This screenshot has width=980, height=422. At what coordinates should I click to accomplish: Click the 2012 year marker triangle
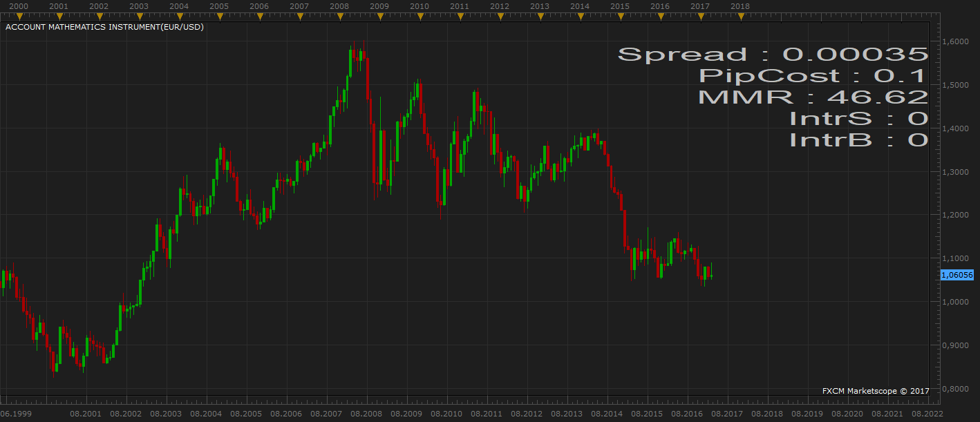(500, 17)
